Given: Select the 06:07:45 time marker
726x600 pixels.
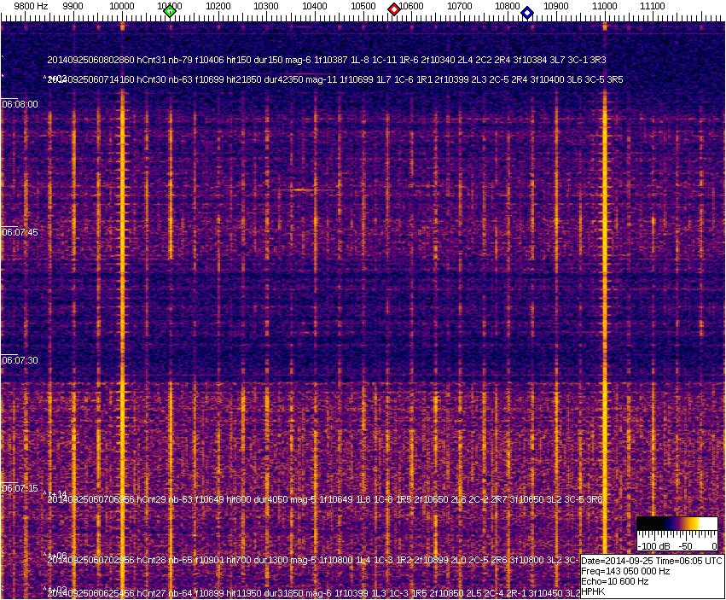Looking at the screenshot, I should pos(20,232).
